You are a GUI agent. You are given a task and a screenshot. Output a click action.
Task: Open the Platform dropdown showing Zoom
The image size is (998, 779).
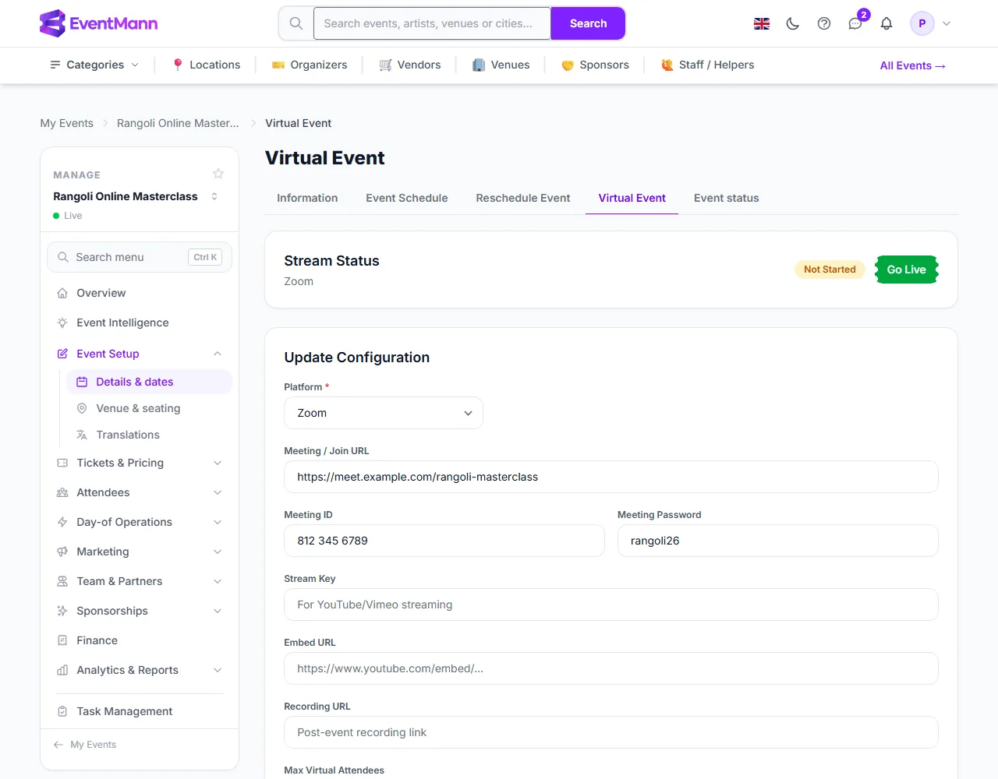click(384, 413)
